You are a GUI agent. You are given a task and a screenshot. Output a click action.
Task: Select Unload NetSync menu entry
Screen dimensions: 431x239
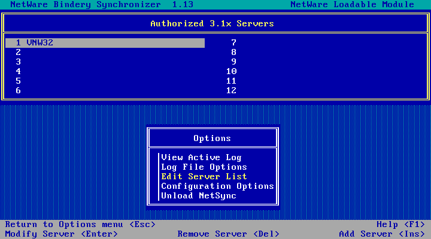(x=199, y=196)
